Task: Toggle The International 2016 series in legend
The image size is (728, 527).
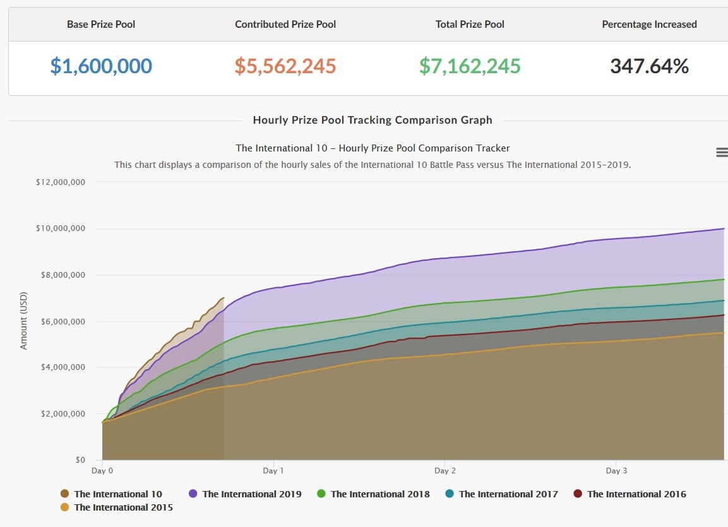Action: click(x=630, y=494)
